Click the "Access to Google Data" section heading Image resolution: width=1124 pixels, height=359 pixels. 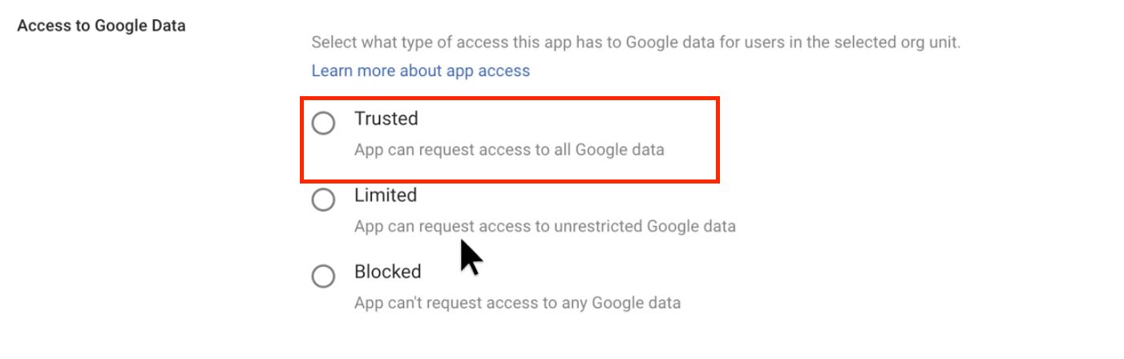(x=101, y=26)
